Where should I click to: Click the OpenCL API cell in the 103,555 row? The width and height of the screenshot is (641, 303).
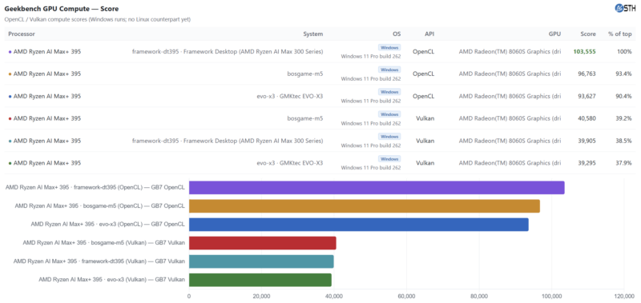click(x=423, y=52)
